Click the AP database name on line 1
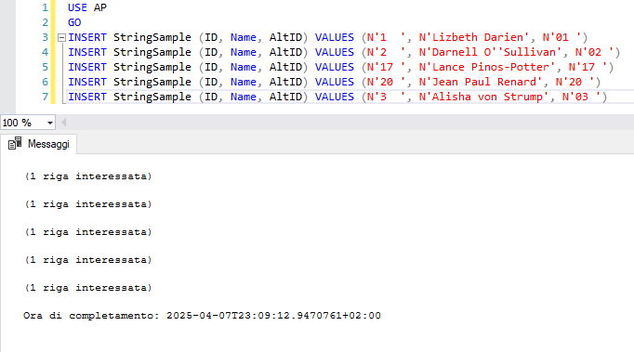 100,7
